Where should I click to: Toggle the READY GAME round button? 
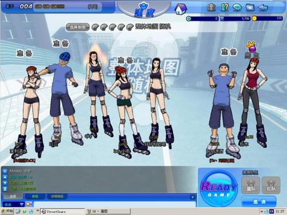219,188
